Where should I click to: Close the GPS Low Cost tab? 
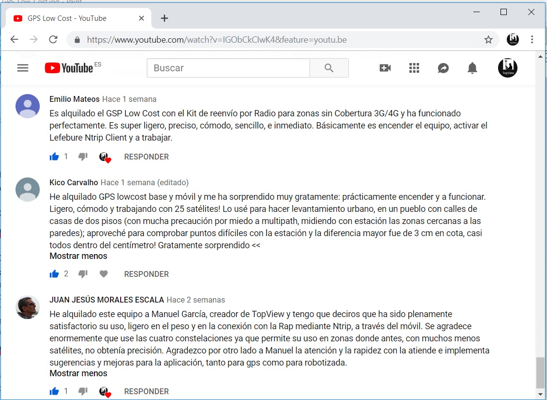pos(141,18)
